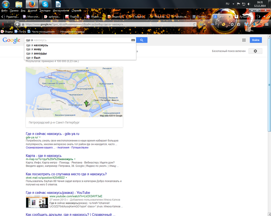Open the on-screen keyboard icon in search box

click(x=133, y=40)
